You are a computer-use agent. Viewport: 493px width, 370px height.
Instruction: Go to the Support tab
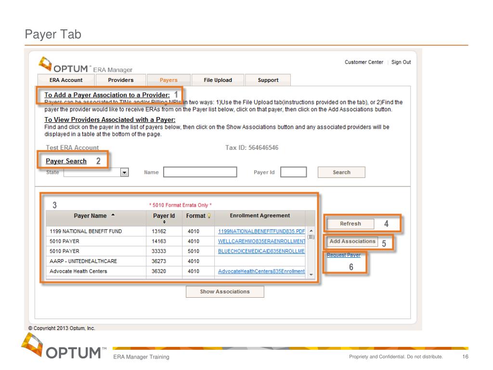click(268, 80)
